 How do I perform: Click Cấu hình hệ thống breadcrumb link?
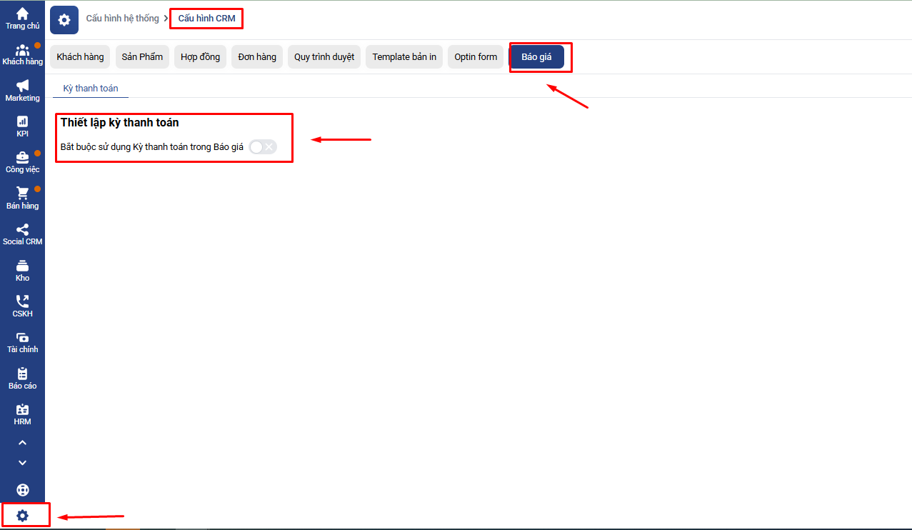click(122, 19)
